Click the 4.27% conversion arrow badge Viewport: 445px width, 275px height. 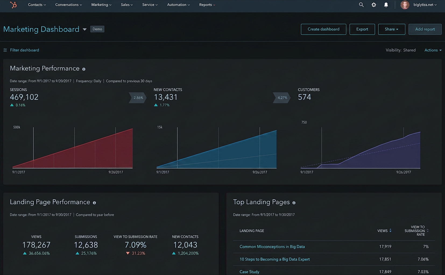[282, 98]
